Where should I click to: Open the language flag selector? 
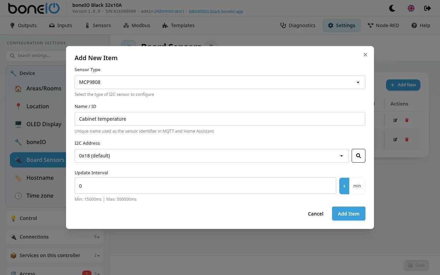411,8
